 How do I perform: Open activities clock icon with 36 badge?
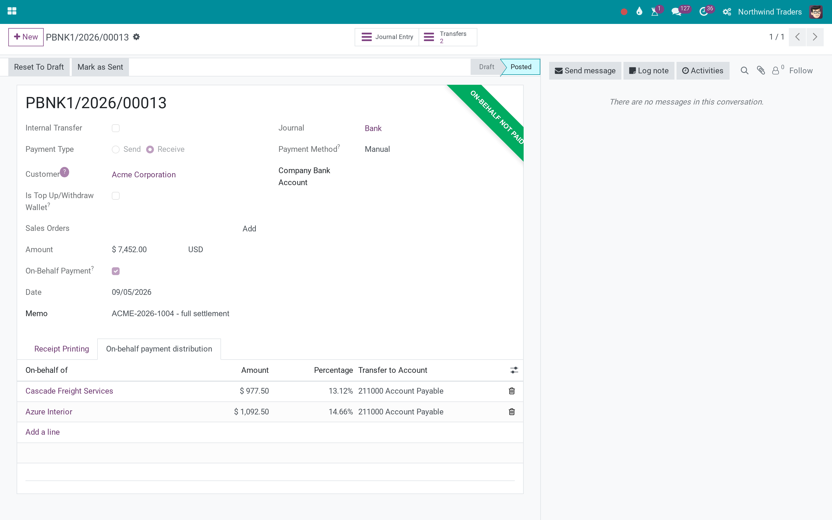(x=704, y=12)
